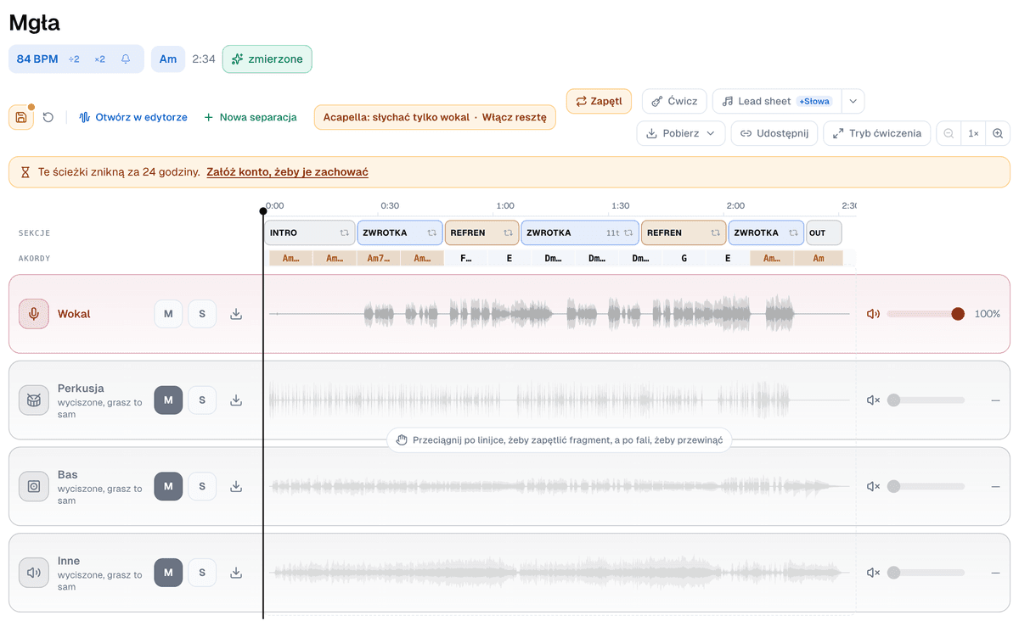
Task: Expand the chevron next to Lead sheet
Action: pos(853,101)
